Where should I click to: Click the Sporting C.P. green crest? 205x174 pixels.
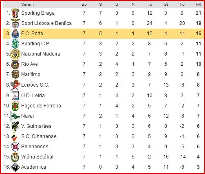click(x=15, y=44)
